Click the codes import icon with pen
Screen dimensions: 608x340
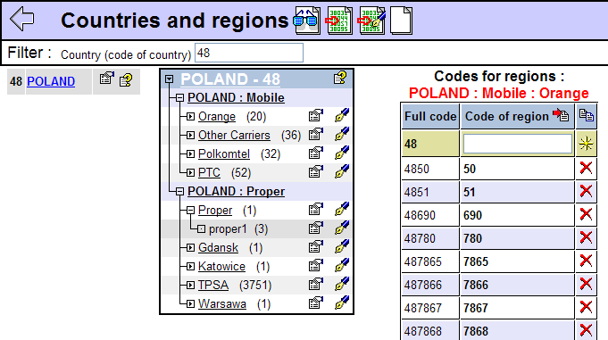(x=372, y=21)
